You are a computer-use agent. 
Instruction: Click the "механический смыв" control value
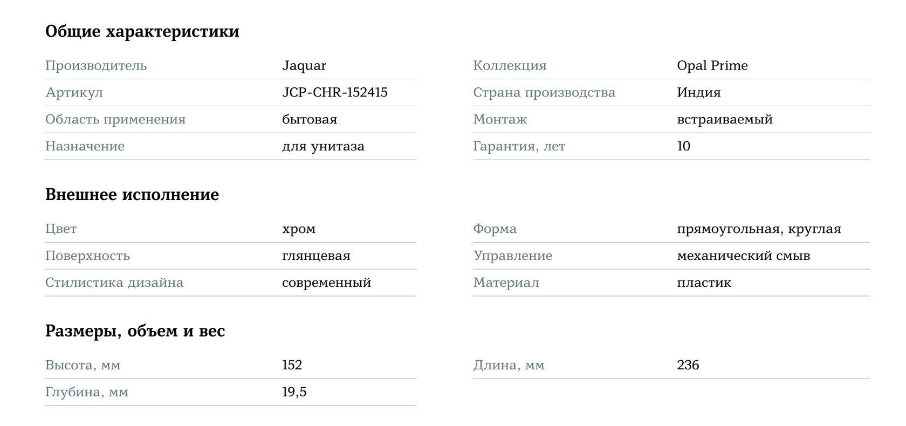tap(743, 256)
